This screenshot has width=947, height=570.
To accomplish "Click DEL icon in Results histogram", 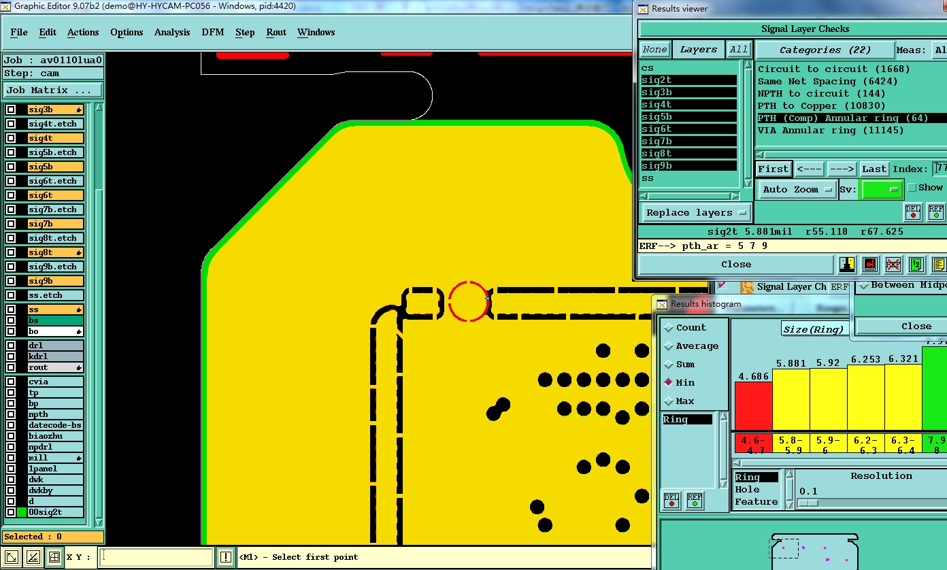I will point(671,501).
